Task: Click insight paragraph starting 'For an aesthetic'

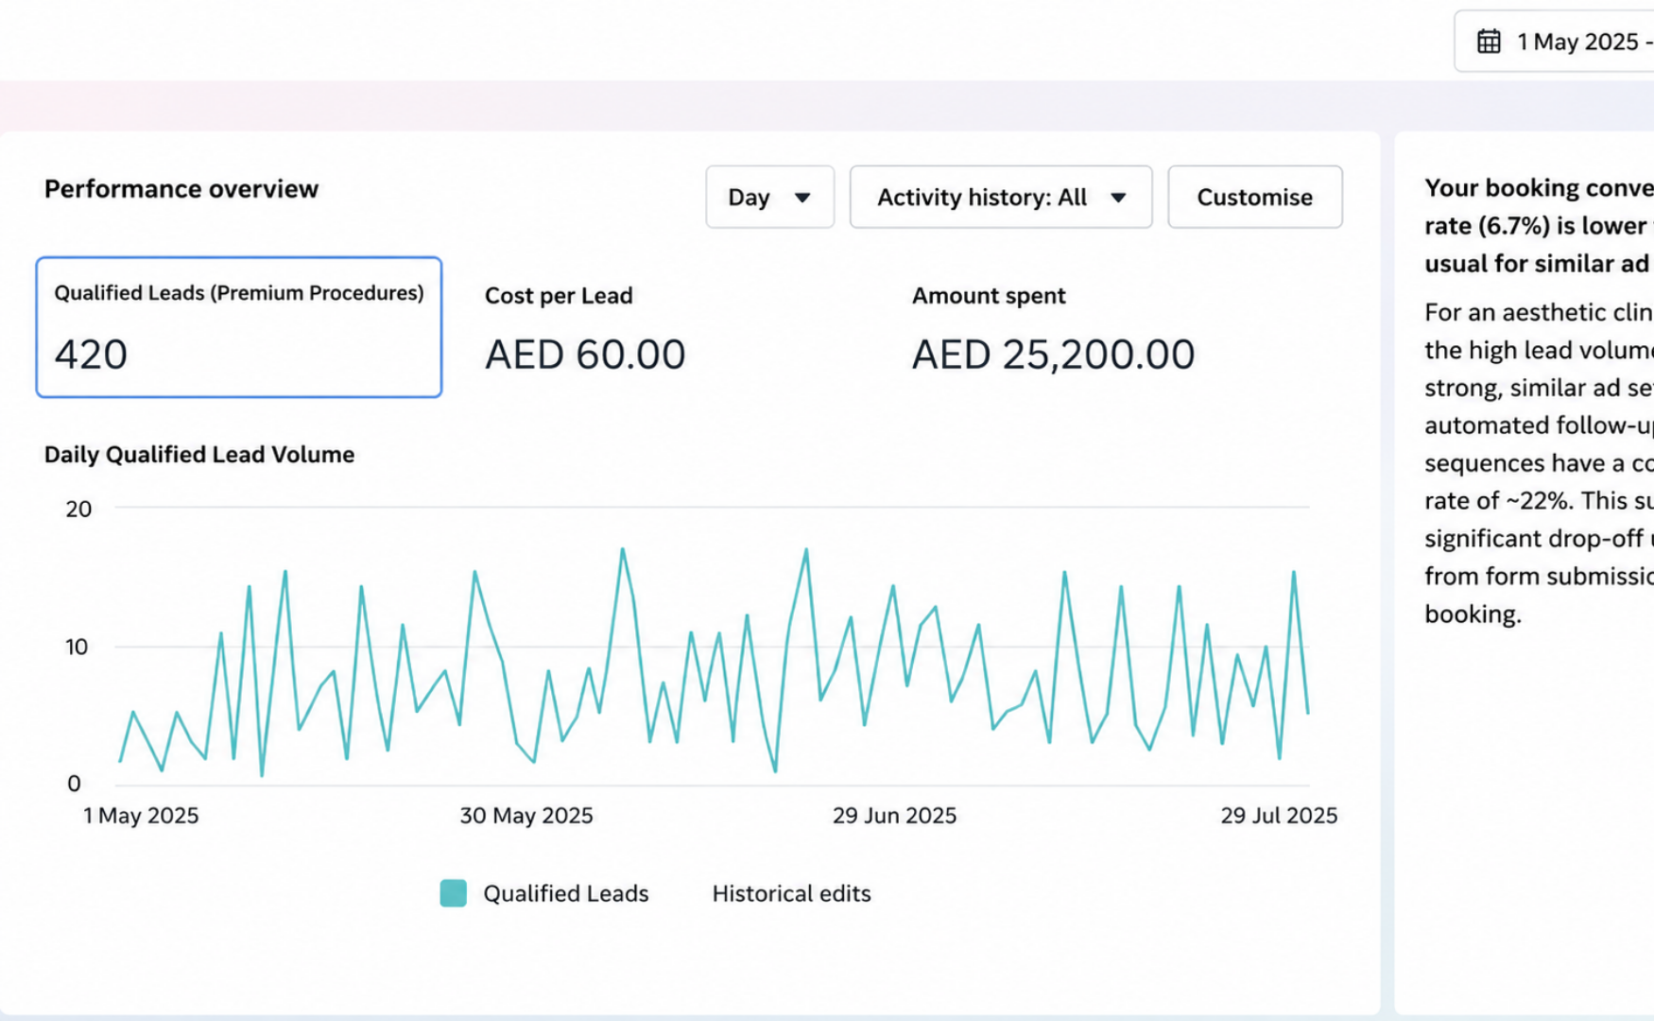Action: coord(1539,463)
